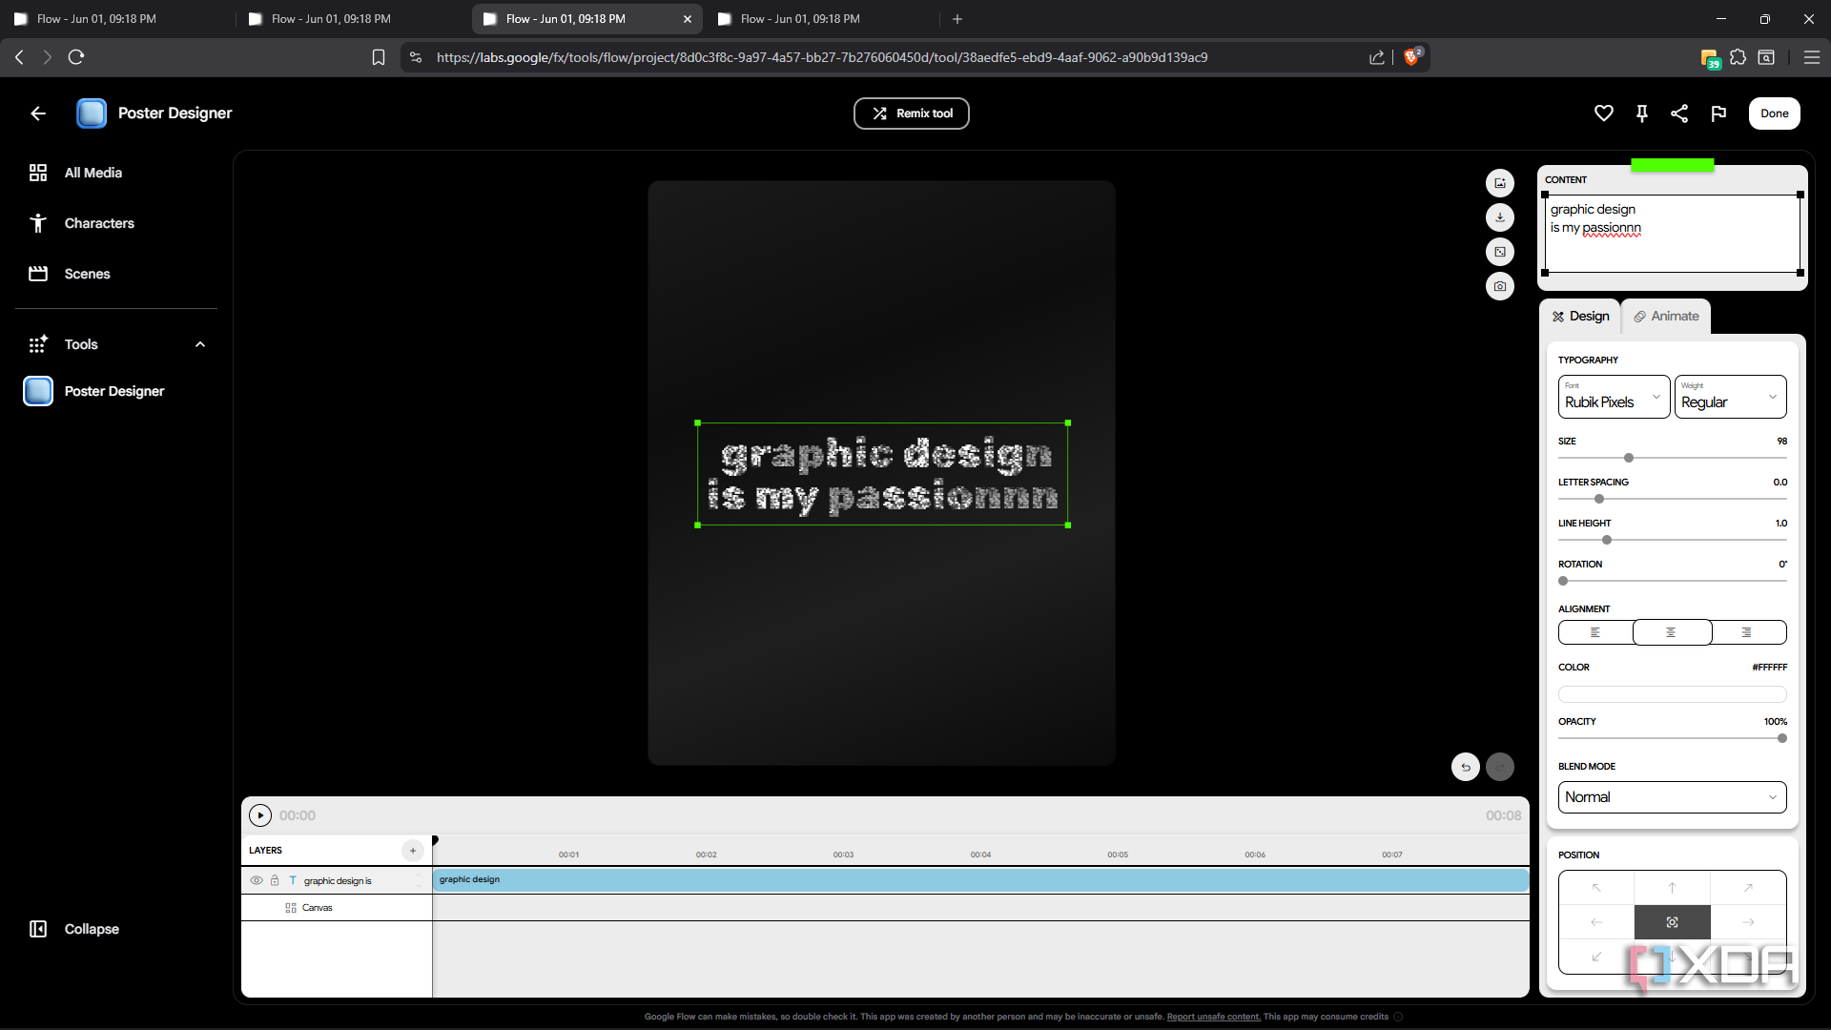The image size is (1831, 1030).
Task: Select the Design tab
Action: [x=1580, y=317]
